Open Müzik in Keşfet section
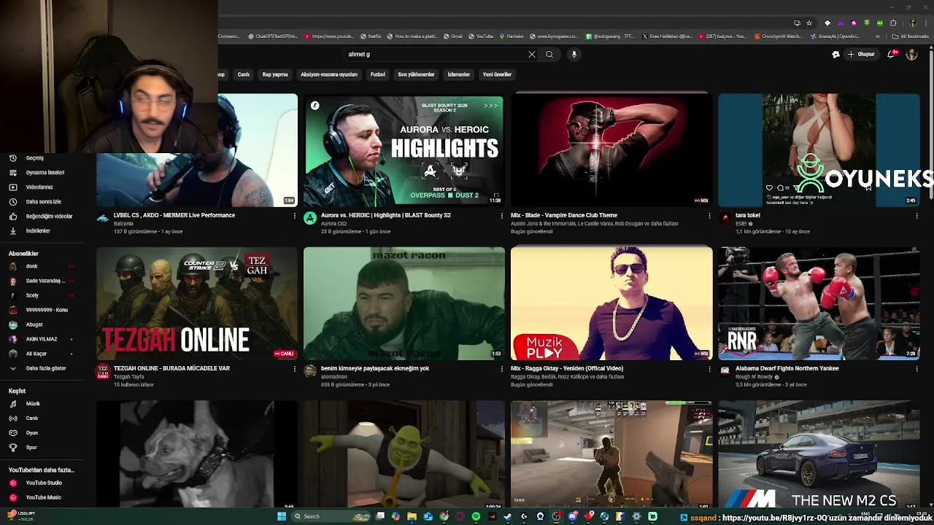 pyautogui.click(x=33, y=403)
